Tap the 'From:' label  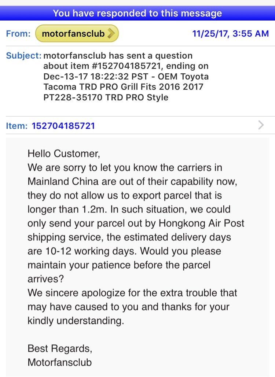coord(18,33)
